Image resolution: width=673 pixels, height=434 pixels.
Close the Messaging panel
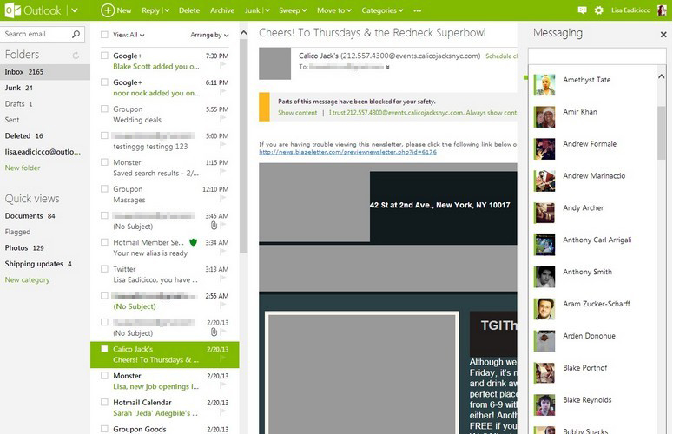663,35
